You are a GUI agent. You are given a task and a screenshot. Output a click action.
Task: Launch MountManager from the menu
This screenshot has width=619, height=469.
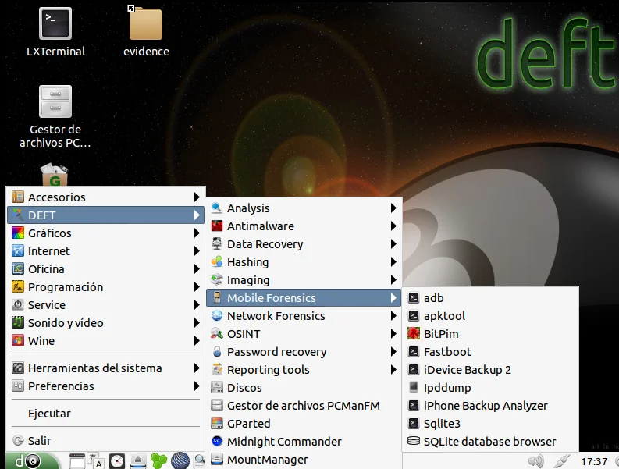tap(304, 460)
